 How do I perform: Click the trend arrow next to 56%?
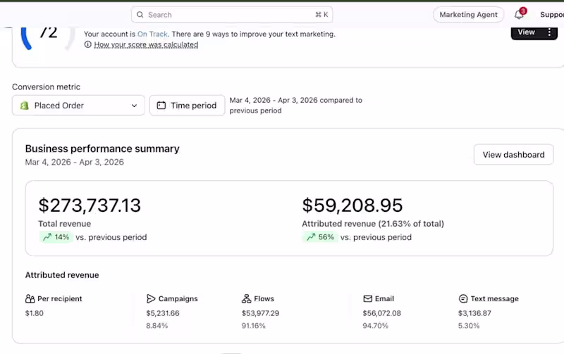(x=311, y=237)
